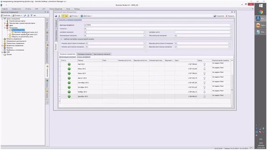This screenshot has width=267, height=150.
Task: Click the green status circle for Май 2013
Action: tap(69, 64)
